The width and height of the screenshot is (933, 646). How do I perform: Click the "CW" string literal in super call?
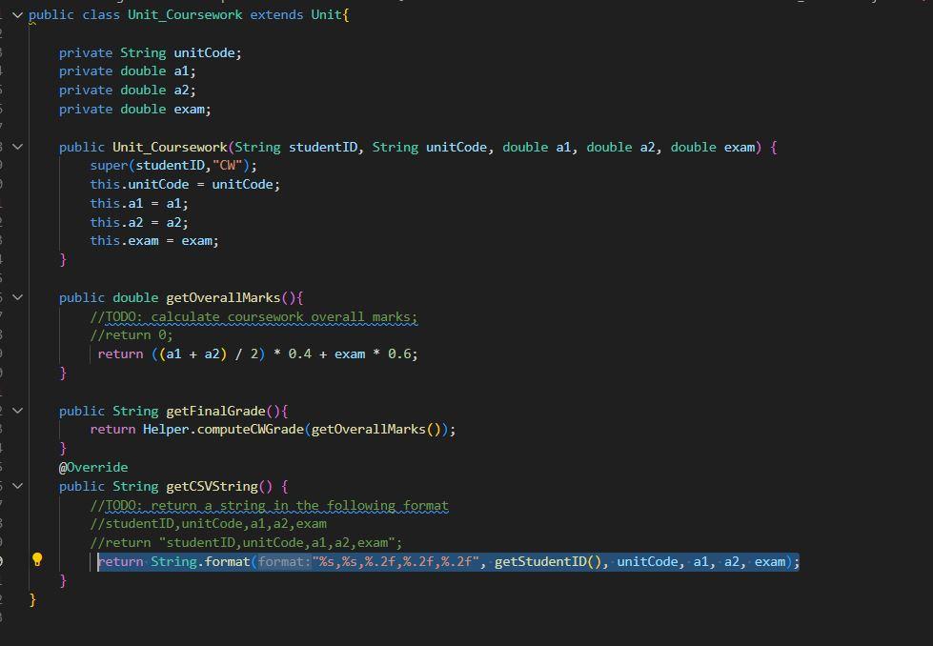coord(228,166)
